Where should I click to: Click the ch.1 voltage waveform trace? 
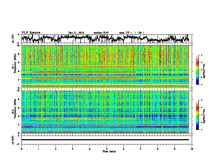(x=105, y=38)
